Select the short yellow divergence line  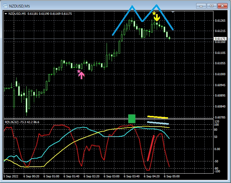tap(158, 117)
